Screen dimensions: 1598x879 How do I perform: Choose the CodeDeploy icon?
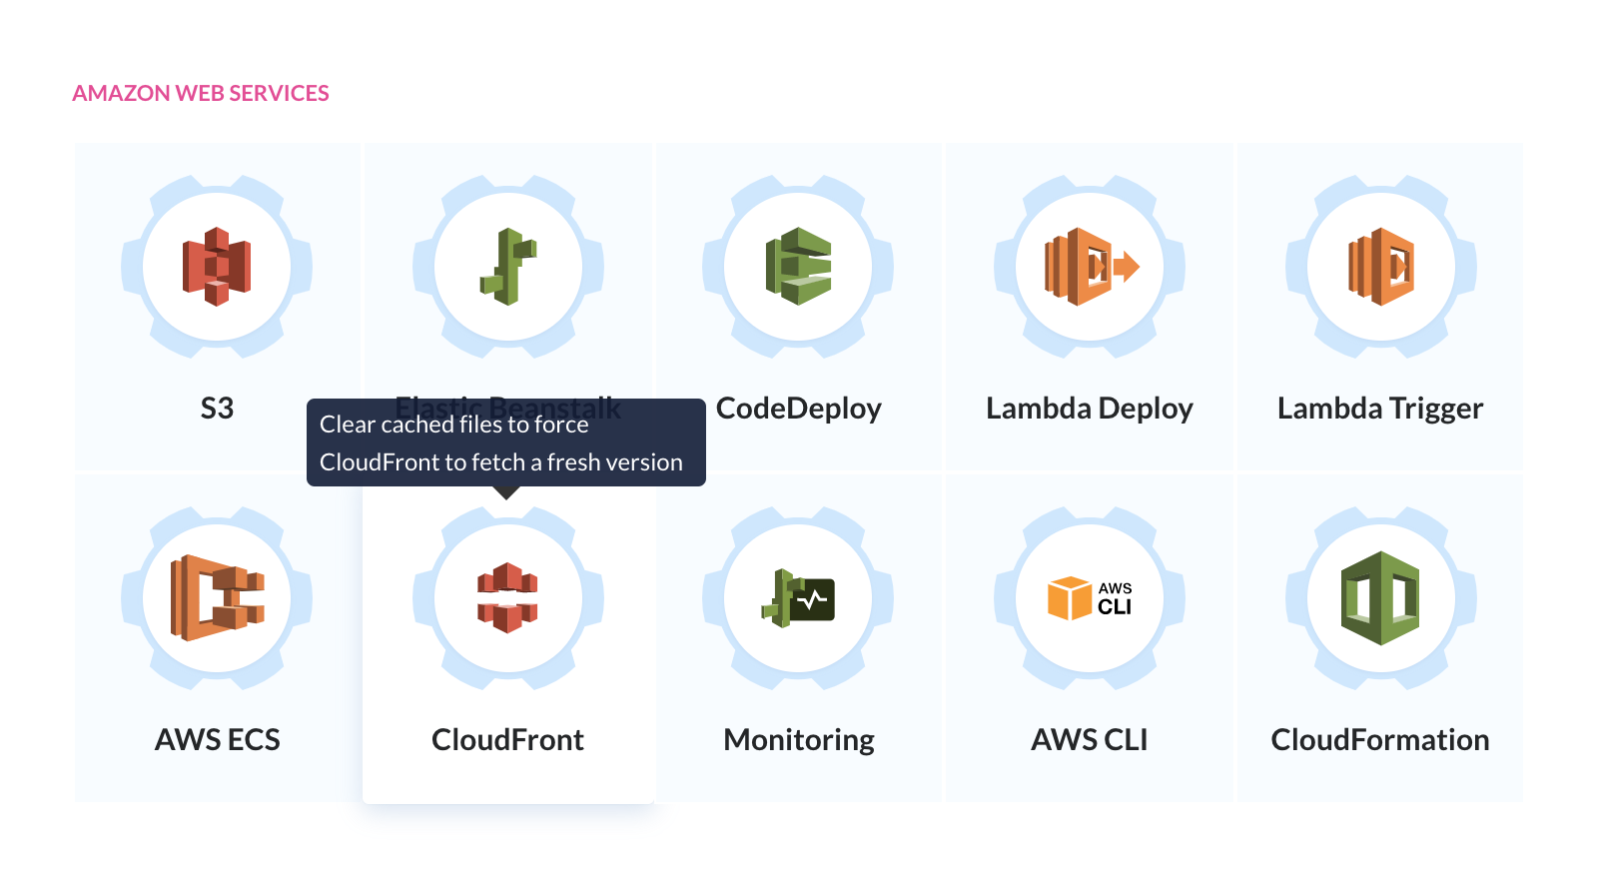tap(798, 267)
